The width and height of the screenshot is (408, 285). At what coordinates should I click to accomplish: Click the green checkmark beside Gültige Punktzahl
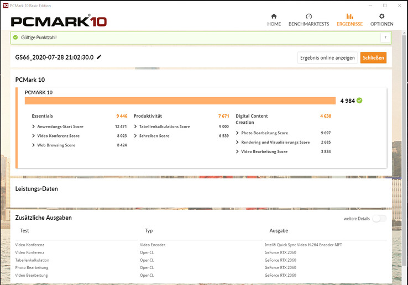[15, 38]
